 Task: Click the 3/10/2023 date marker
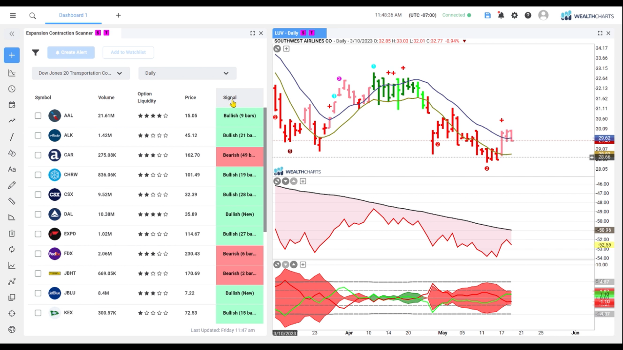[285, 333]
